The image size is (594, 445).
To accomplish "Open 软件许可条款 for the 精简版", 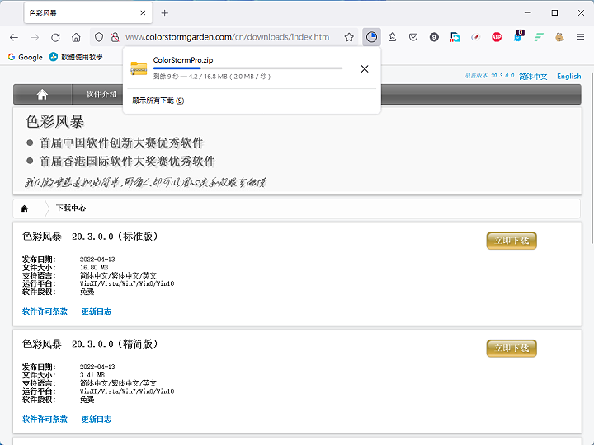I will [x=45, y=419].
